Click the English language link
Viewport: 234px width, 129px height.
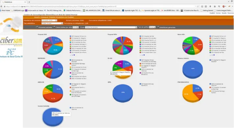pos(212,13)
